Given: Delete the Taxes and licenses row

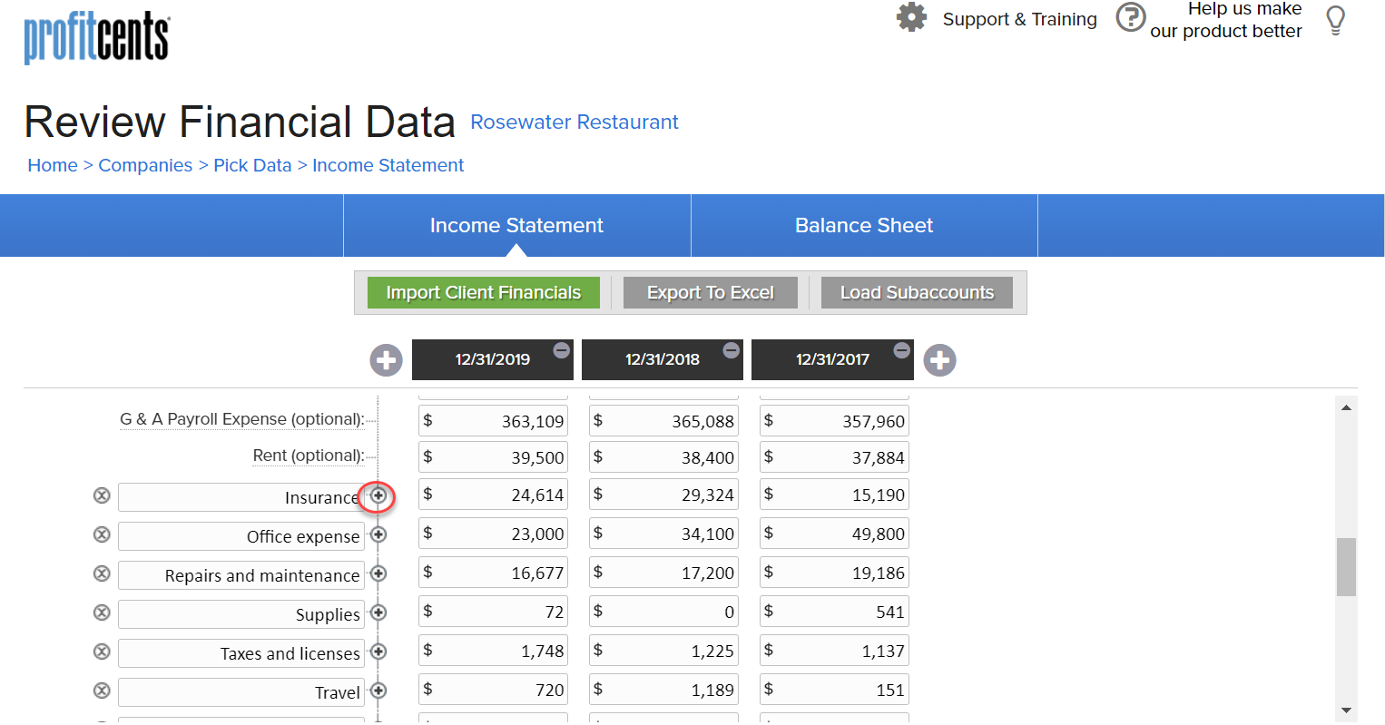Looking at the screenshot, I should click(x=102, y=652).
